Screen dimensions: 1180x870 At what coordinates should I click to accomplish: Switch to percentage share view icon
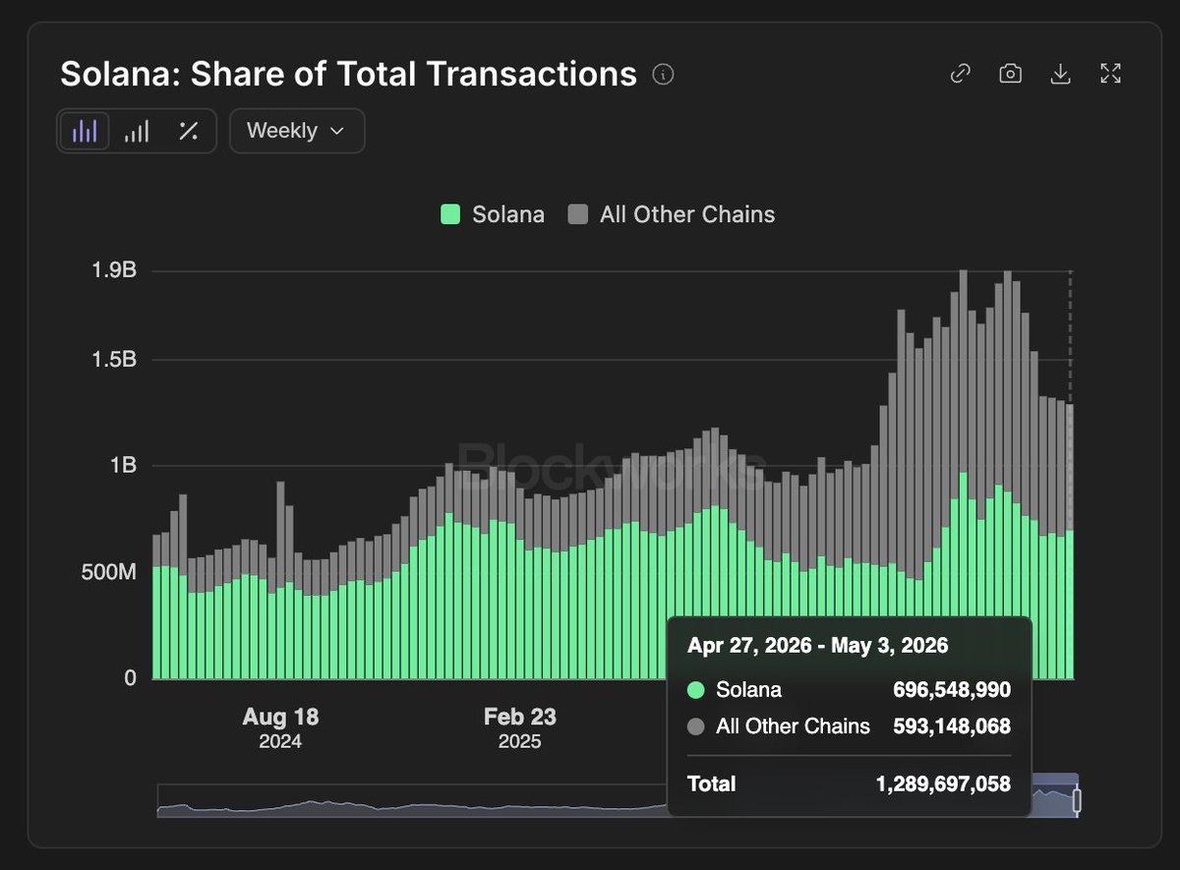(188, 131)
